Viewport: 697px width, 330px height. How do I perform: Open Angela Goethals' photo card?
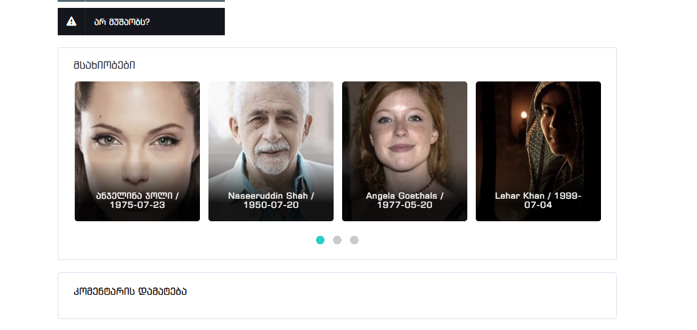(x=405, y=151)
